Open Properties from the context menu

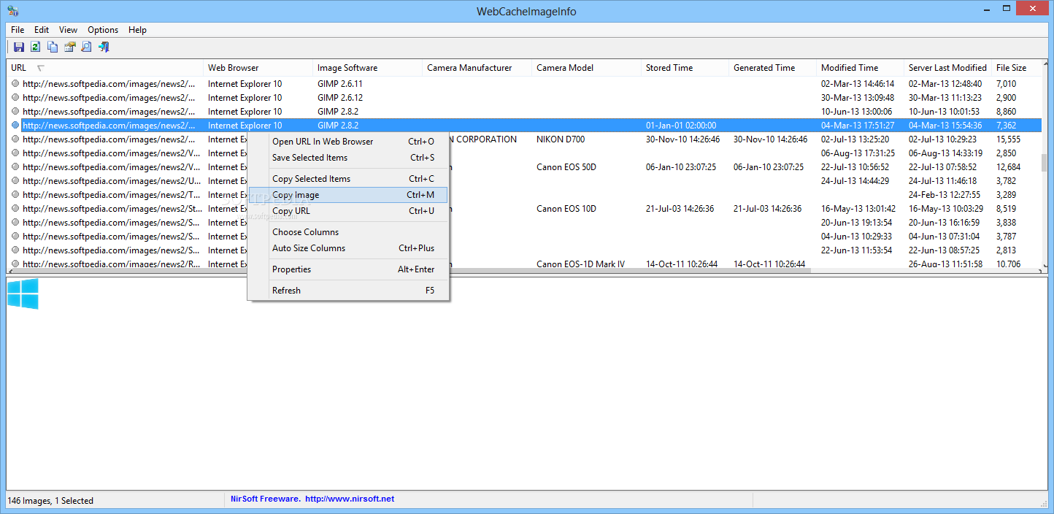click(348, 269)
